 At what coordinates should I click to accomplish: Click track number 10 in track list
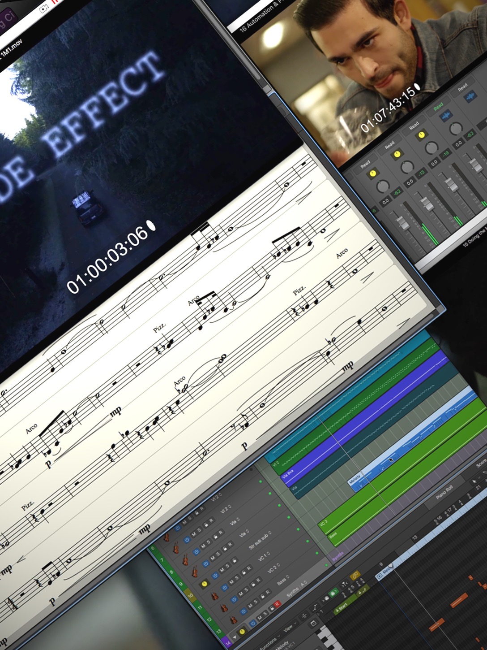[x=191, y=595]
